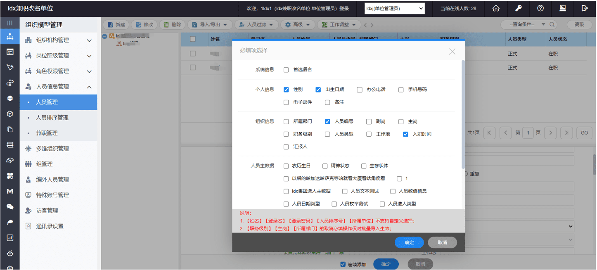The height and width of the screenshot is (270, 597).
Task: Check the 汇报人 checkbox
Action: point(286,147)
